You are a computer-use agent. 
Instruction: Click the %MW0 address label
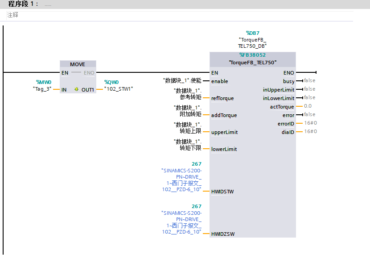coord(44,82)
